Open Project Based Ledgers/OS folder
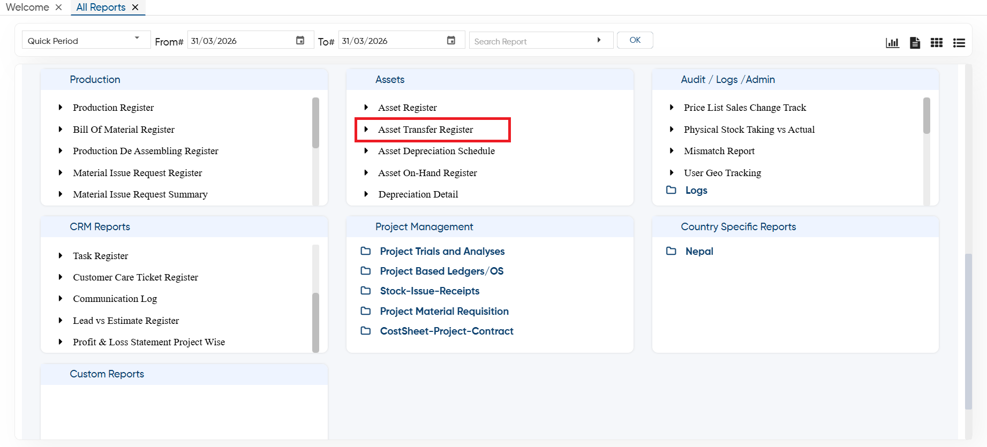Image resolution: width=987 pixels, height=447 pixels. [442, 271]
